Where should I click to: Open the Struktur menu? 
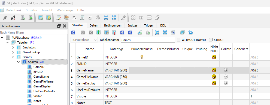[32, 10]
